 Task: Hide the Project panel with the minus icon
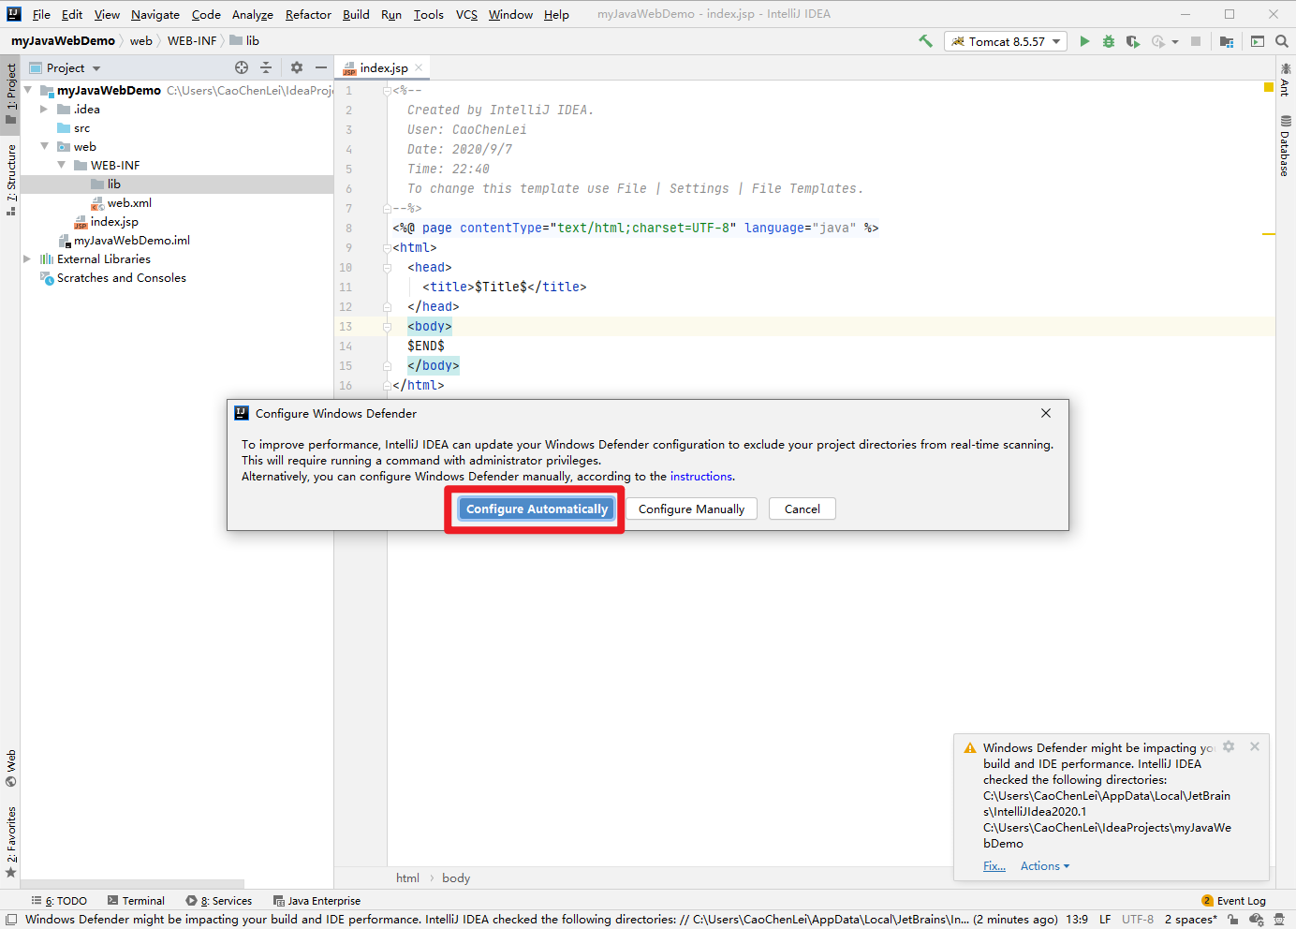coord(321,67)
